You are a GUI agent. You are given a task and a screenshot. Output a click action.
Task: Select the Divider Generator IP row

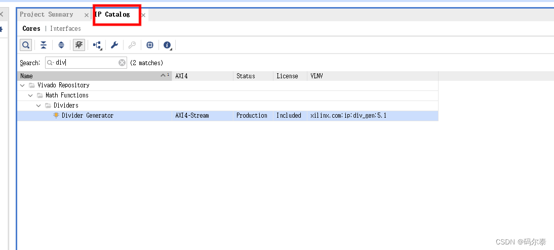point(228,116)
